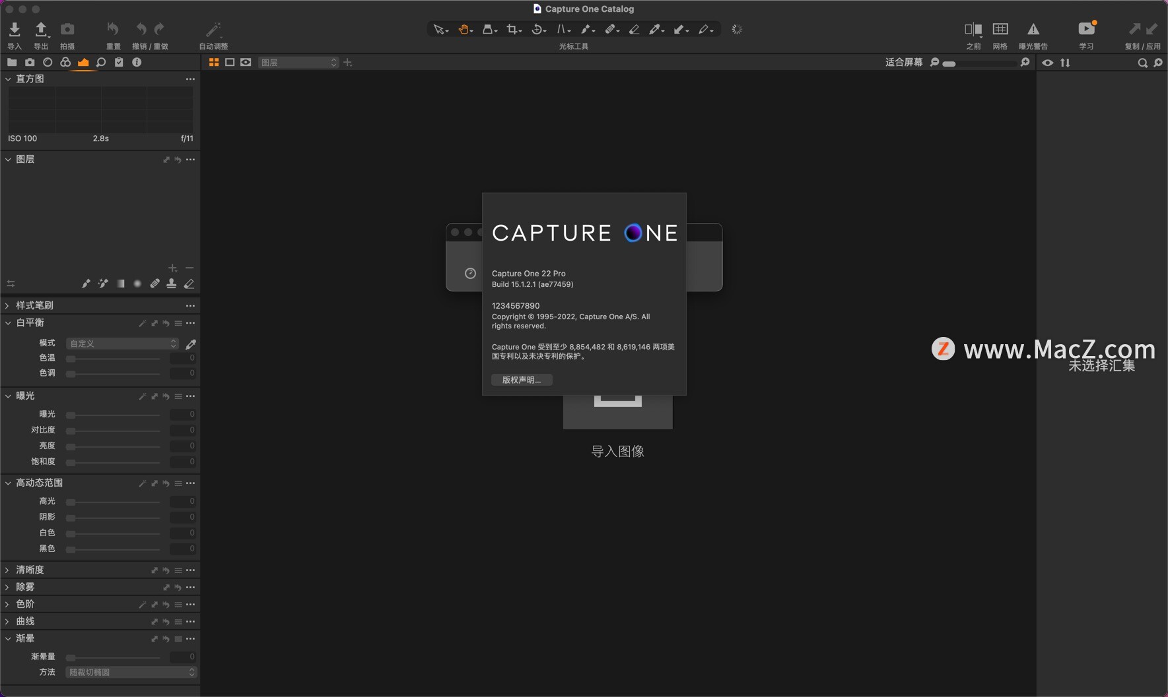Click the 自动调整 auto-adjust wand icon
The width and height of the screenshot is (1168, 697).
coord(213,29)
